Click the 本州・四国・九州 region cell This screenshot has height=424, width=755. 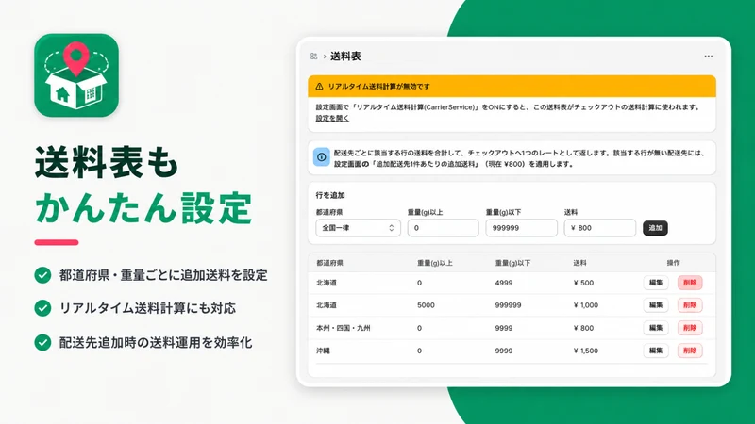click(x=344, y=328)
